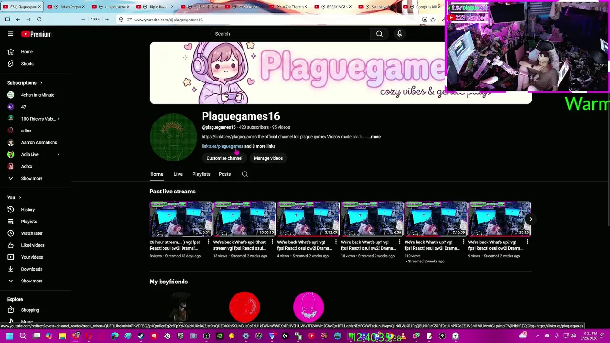Open Your videos in the sidebar

pyautogui.click(x=32, y=257)
